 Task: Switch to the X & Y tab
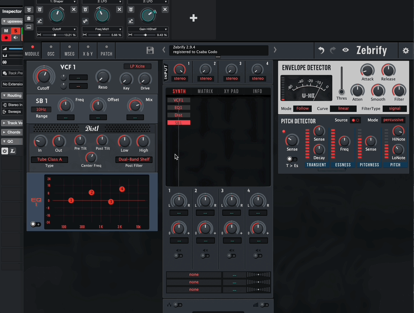[x=88, y=51]
